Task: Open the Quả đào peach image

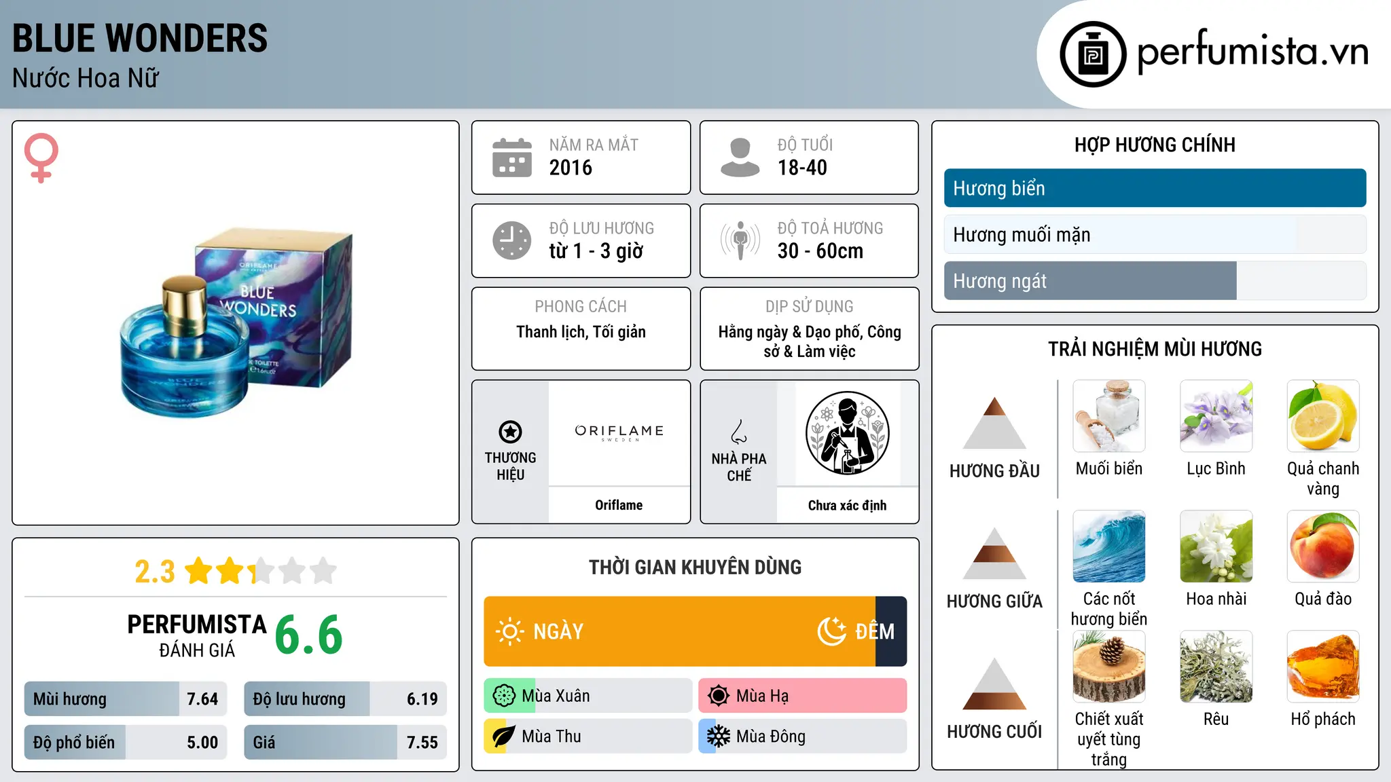Action: click(x=1323, y=546)
